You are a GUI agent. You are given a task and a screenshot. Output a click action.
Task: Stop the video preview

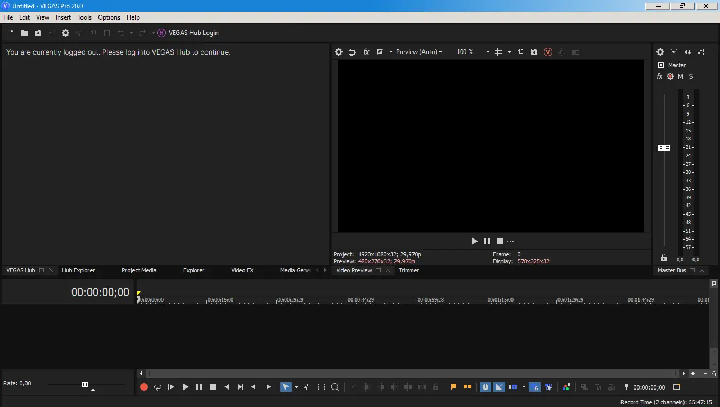(x=500, y=241)
